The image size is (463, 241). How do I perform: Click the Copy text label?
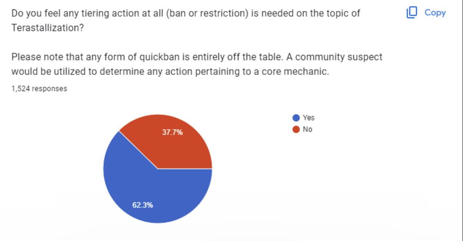[435, 13]
